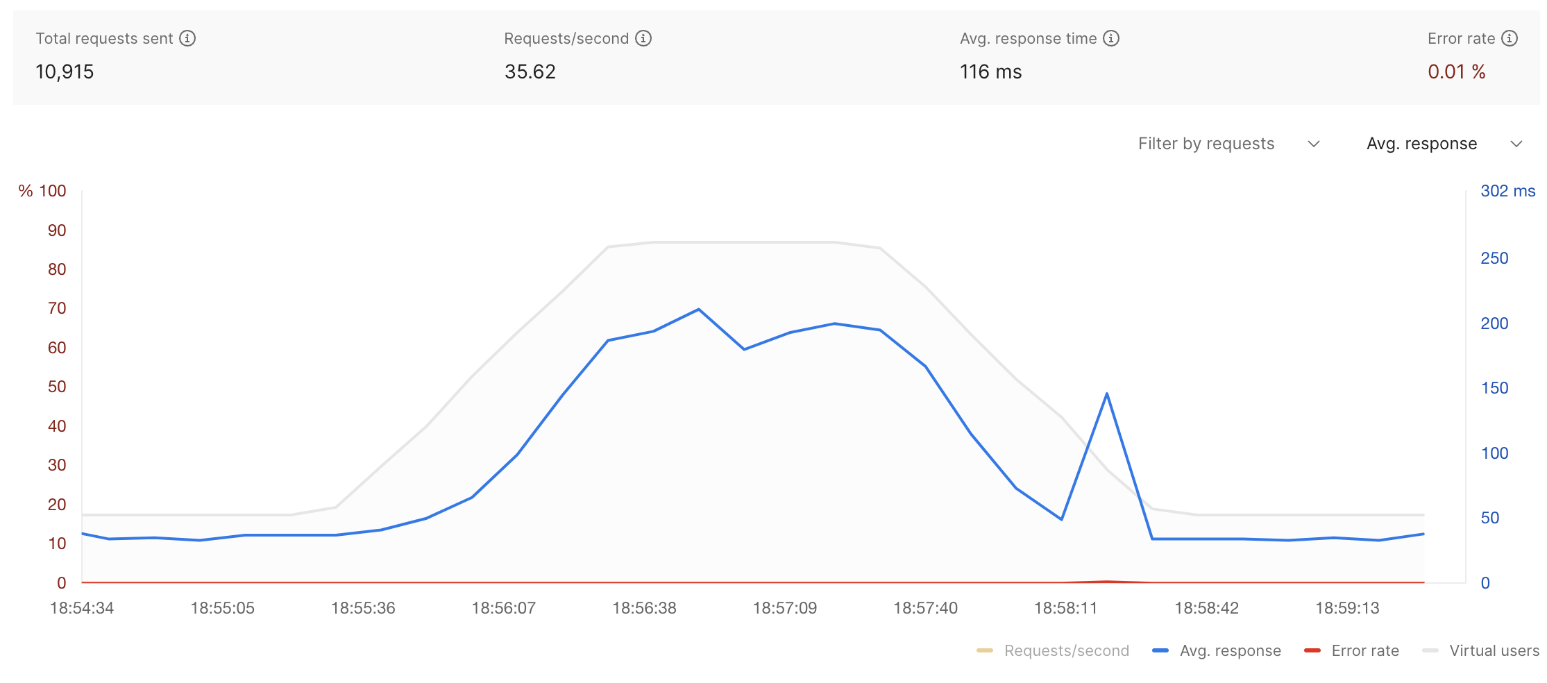Toggle Virtual users series in the legend

tap(1480, 650)
